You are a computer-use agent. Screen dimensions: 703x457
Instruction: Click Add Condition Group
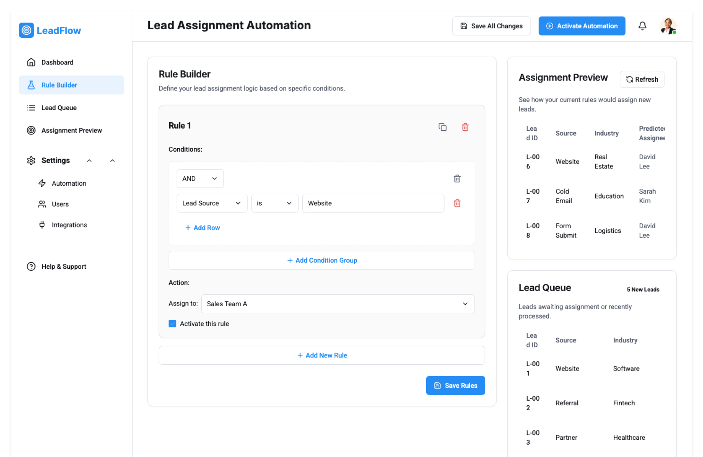(321, 260)
